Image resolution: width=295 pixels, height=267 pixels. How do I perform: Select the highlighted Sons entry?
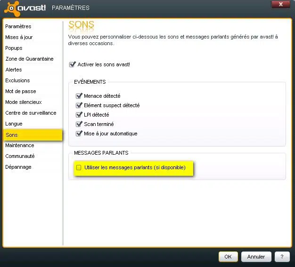pyautogui.click(x=33, y=135)
